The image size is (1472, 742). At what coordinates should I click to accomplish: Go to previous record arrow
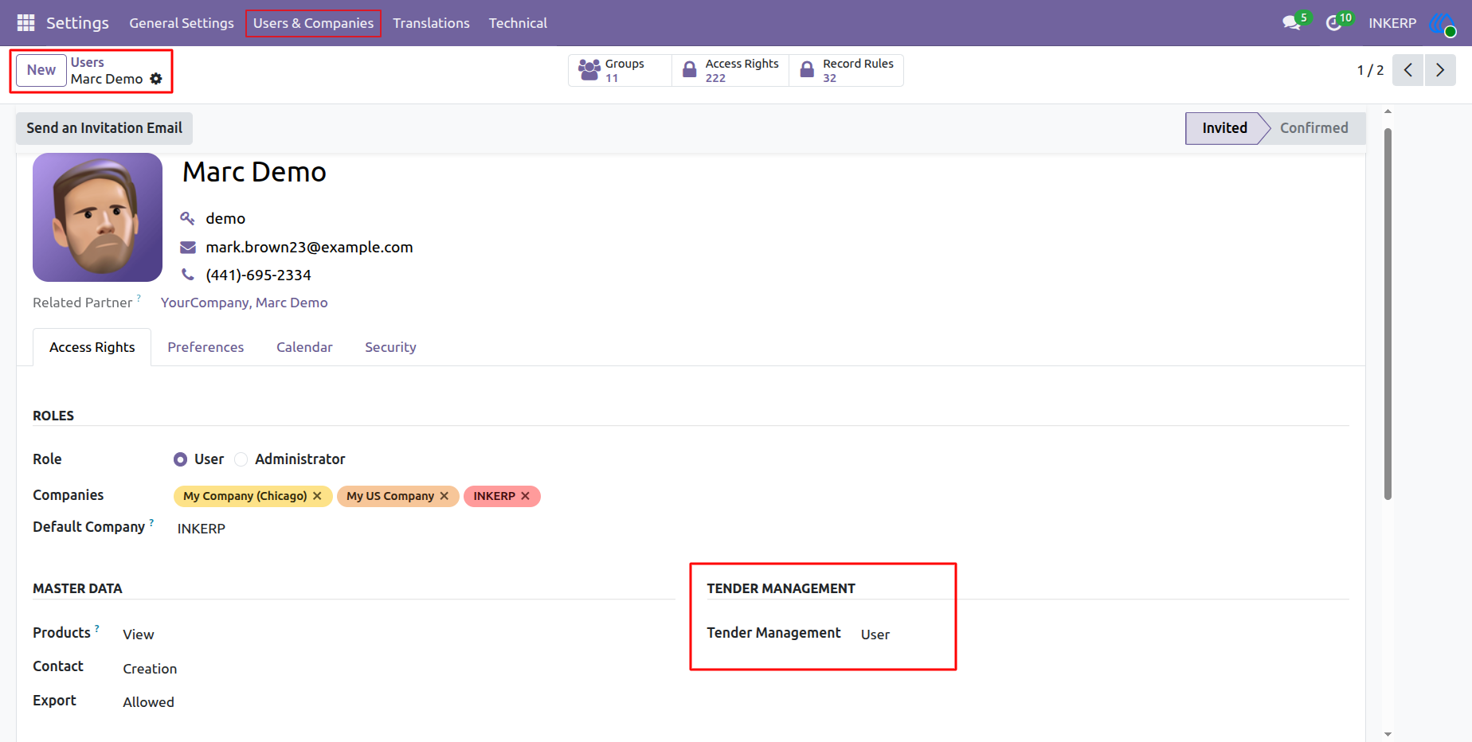click(x=1408, y=70)
